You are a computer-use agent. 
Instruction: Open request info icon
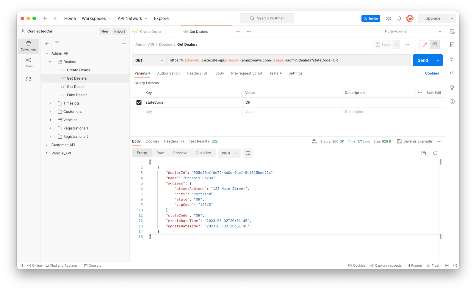point(452,102)
